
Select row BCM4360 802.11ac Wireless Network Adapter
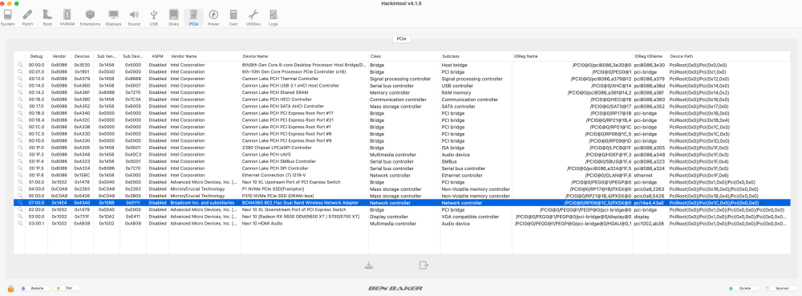(403, 202)
